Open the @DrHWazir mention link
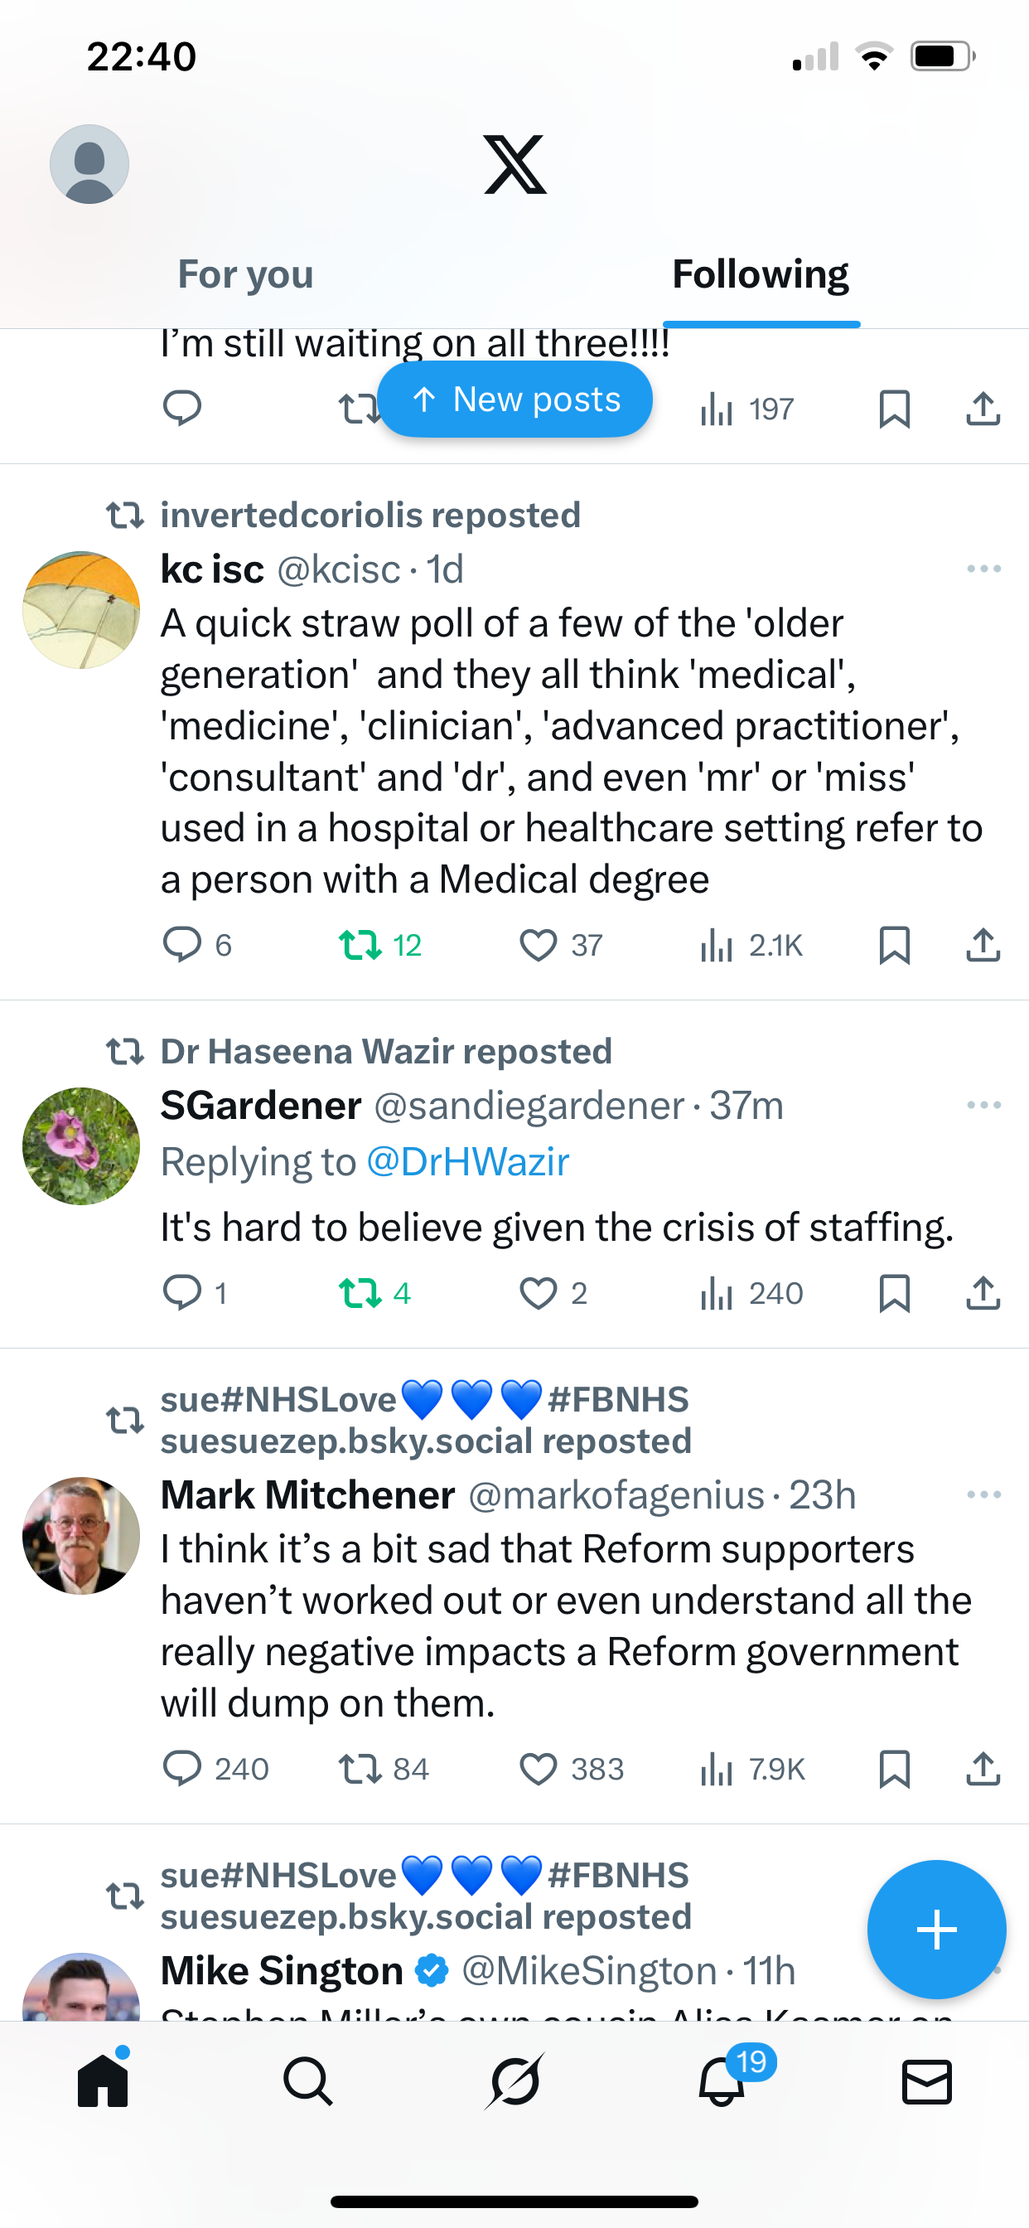The height and width of the screenshot is (2228, 1029). point(468,1161)
